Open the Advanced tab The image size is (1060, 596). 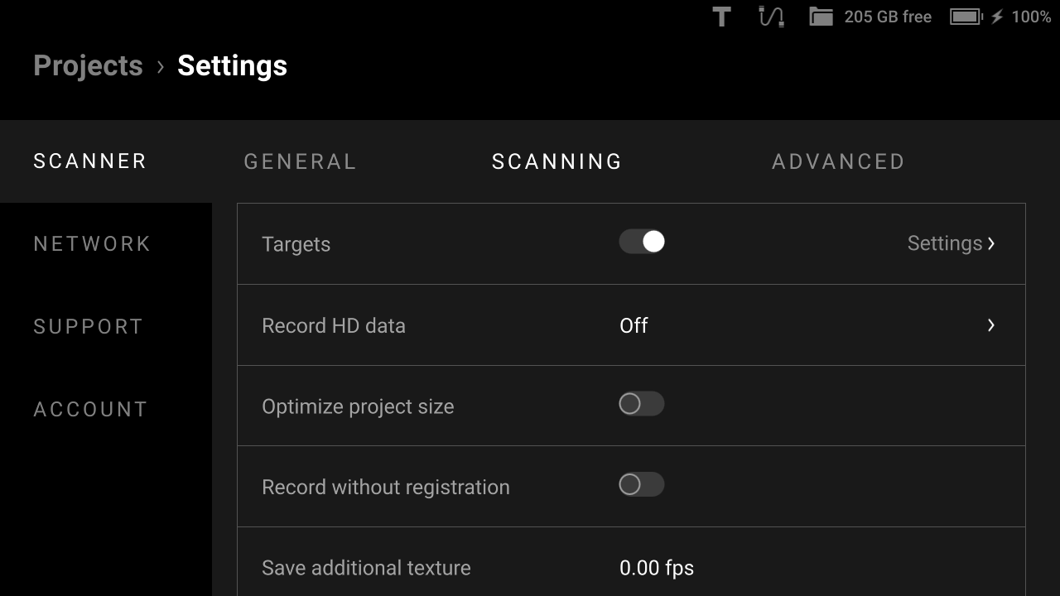coord(838,161)
